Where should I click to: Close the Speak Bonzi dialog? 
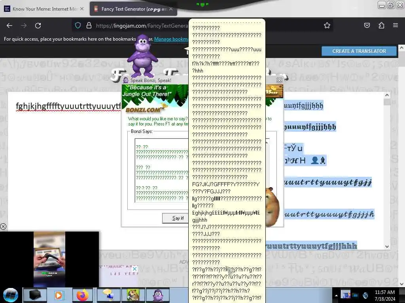point(279,80)
